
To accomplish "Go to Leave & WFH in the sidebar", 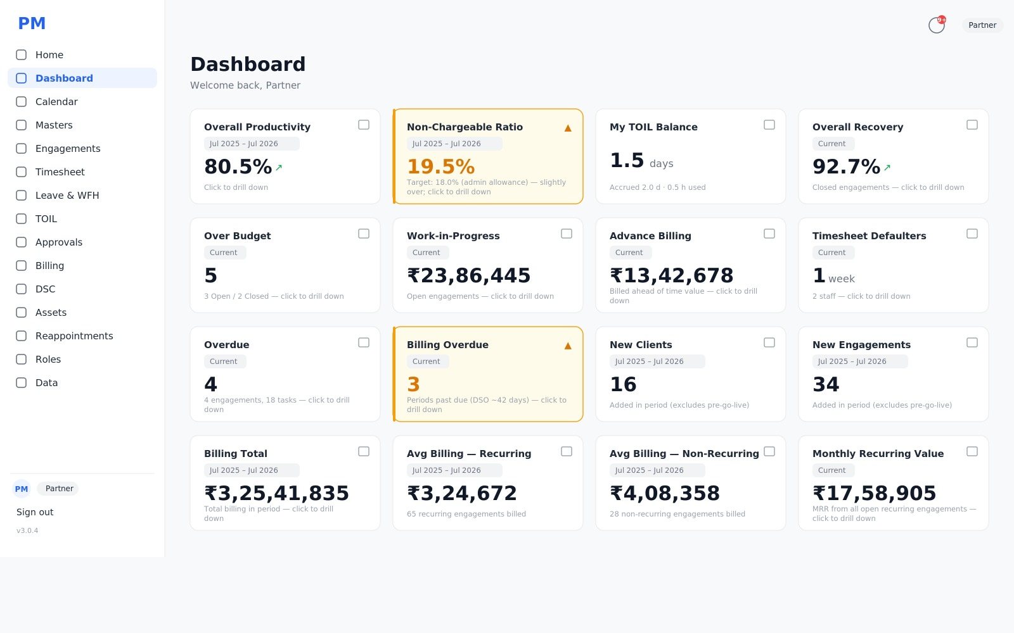I will click(x=82, y=196).
